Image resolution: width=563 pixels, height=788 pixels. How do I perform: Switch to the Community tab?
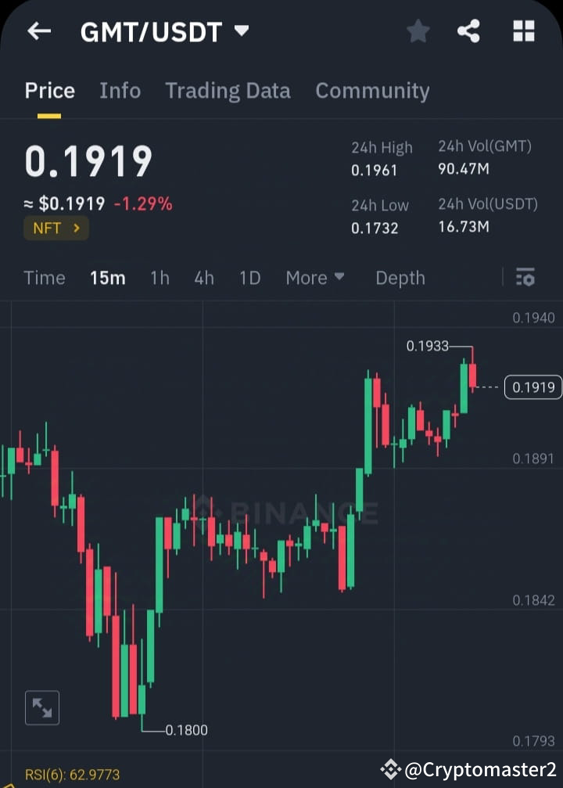[x=372, y=91]
